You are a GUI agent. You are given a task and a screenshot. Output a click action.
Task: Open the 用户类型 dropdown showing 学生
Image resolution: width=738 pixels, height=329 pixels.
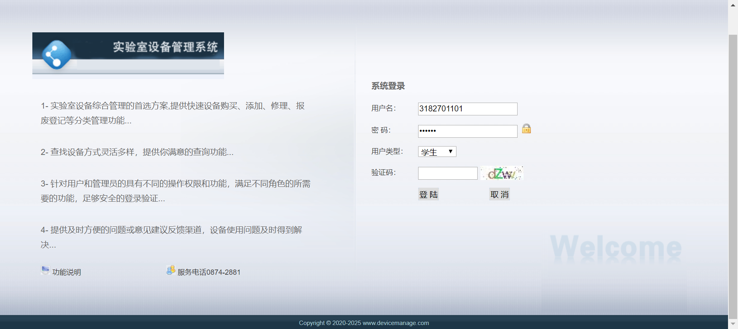[x=437, y=152]
